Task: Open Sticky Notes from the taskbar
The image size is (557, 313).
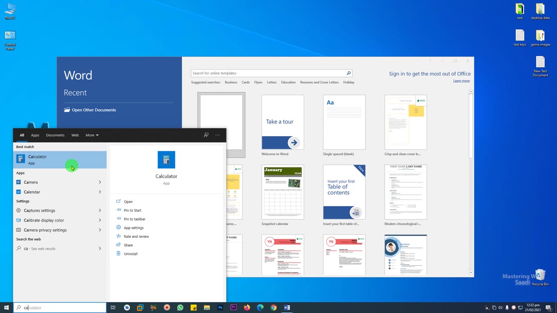Action: (194, 308)
